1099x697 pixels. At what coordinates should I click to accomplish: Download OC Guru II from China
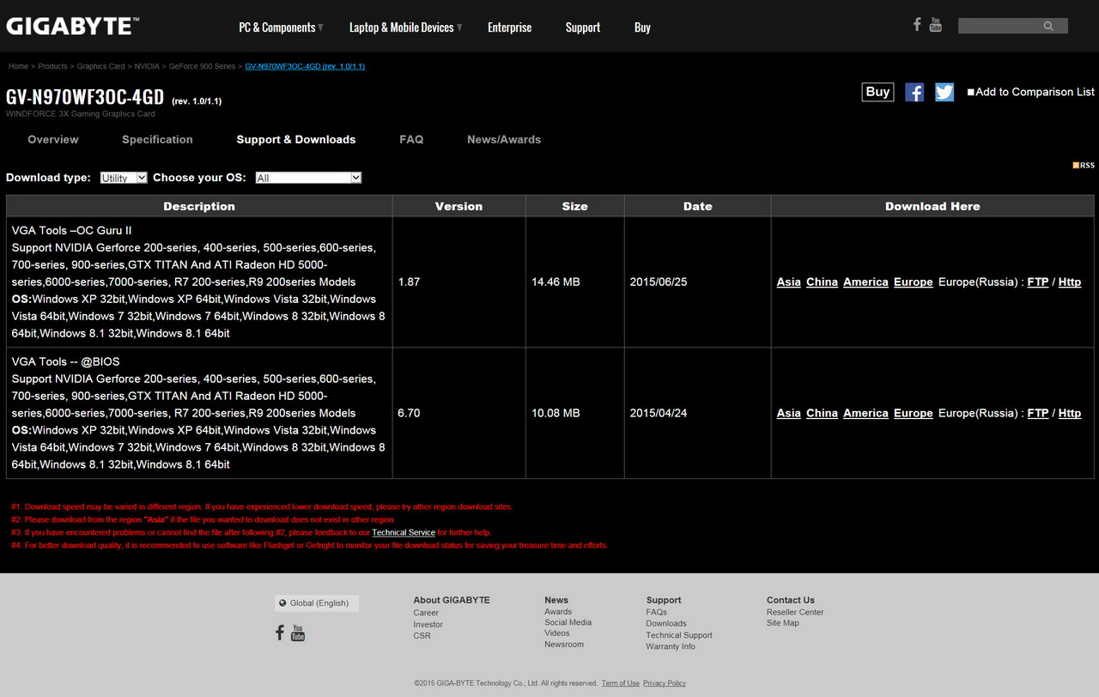coord(822,282)
